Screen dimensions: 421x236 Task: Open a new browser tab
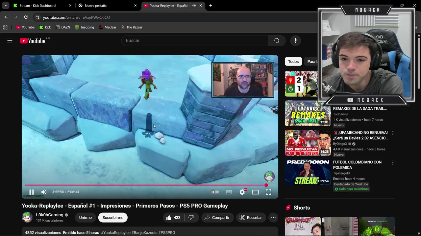[x=210, y=6]
